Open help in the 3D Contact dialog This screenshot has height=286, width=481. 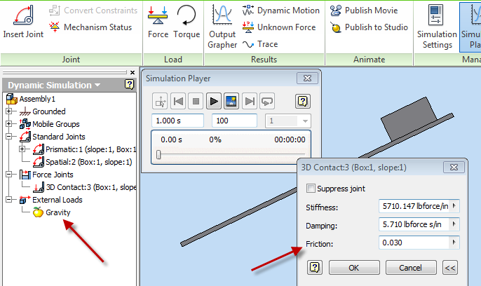pos(315,268)
